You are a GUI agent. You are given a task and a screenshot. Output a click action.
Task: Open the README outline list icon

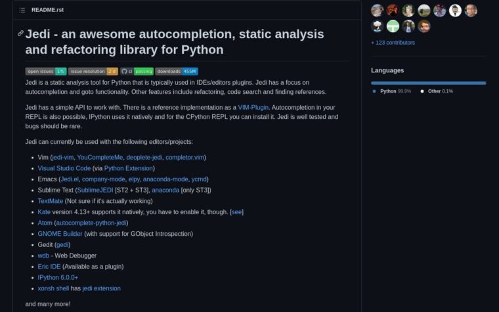click(22, 11)
